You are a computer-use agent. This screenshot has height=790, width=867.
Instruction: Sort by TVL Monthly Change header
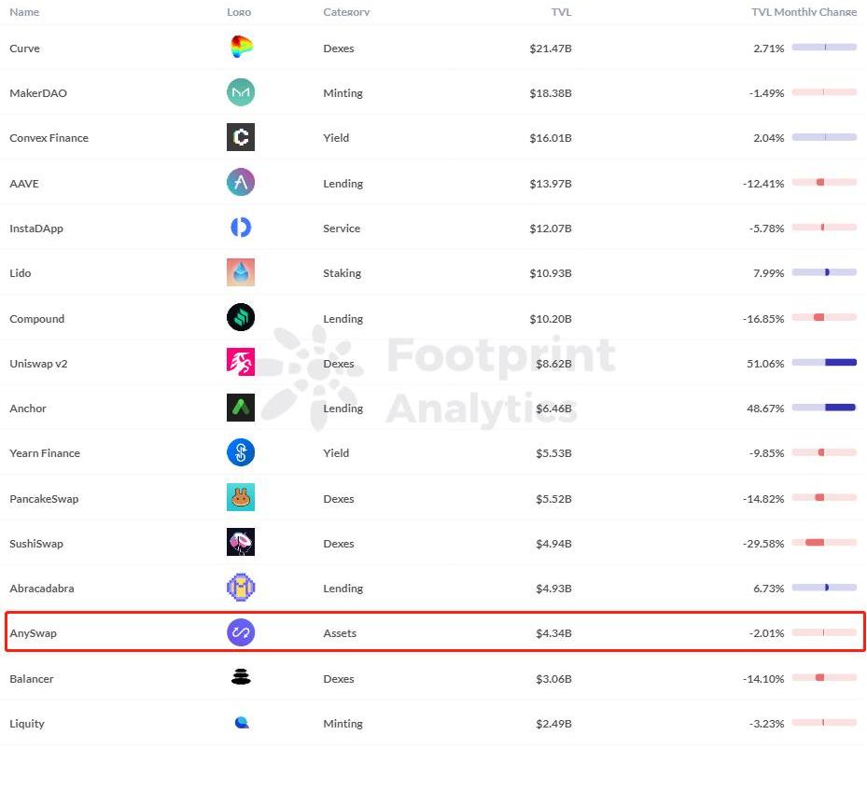(804, 12)
